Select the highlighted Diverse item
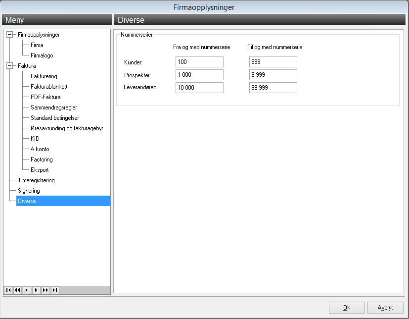The width and height of the screenshot is (409, 319). (63, 201)
